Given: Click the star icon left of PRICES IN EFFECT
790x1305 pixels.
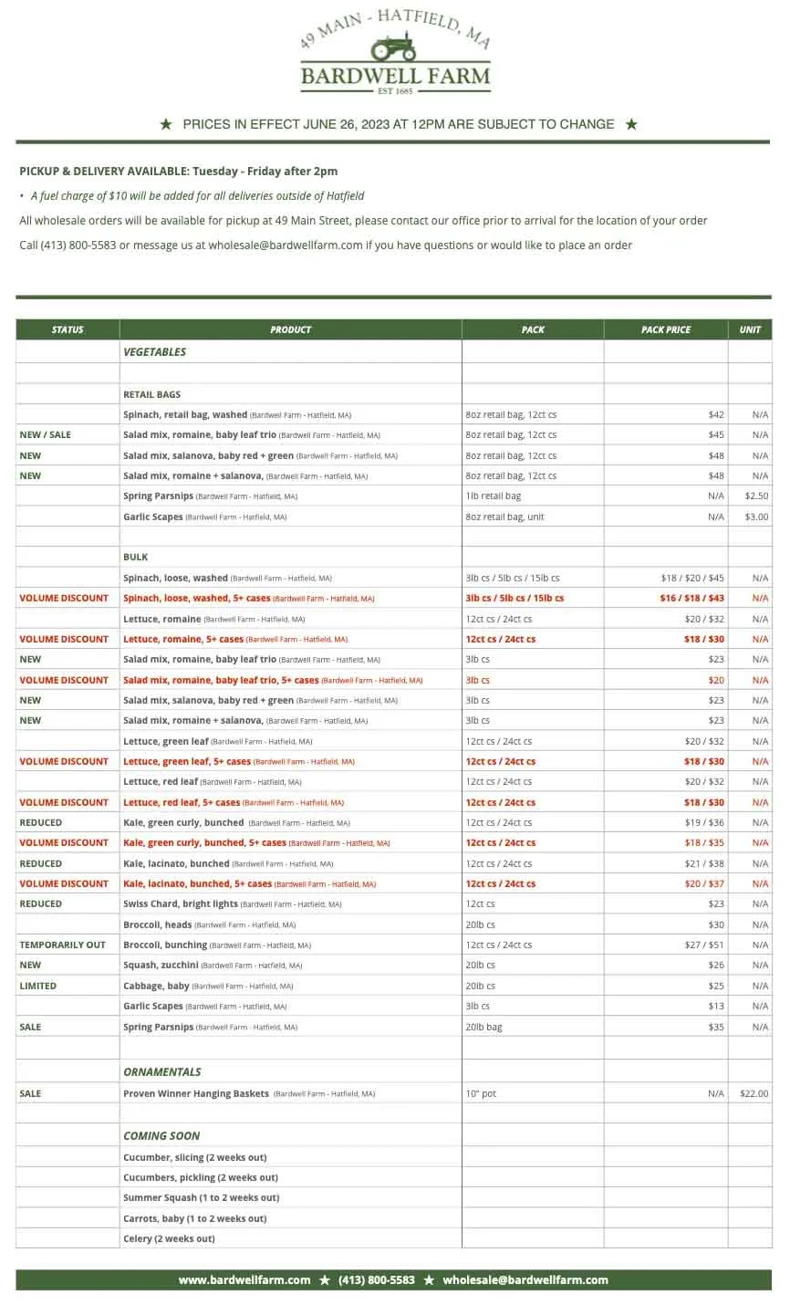Looking at the screenshot, I should [x=166, y=124].
